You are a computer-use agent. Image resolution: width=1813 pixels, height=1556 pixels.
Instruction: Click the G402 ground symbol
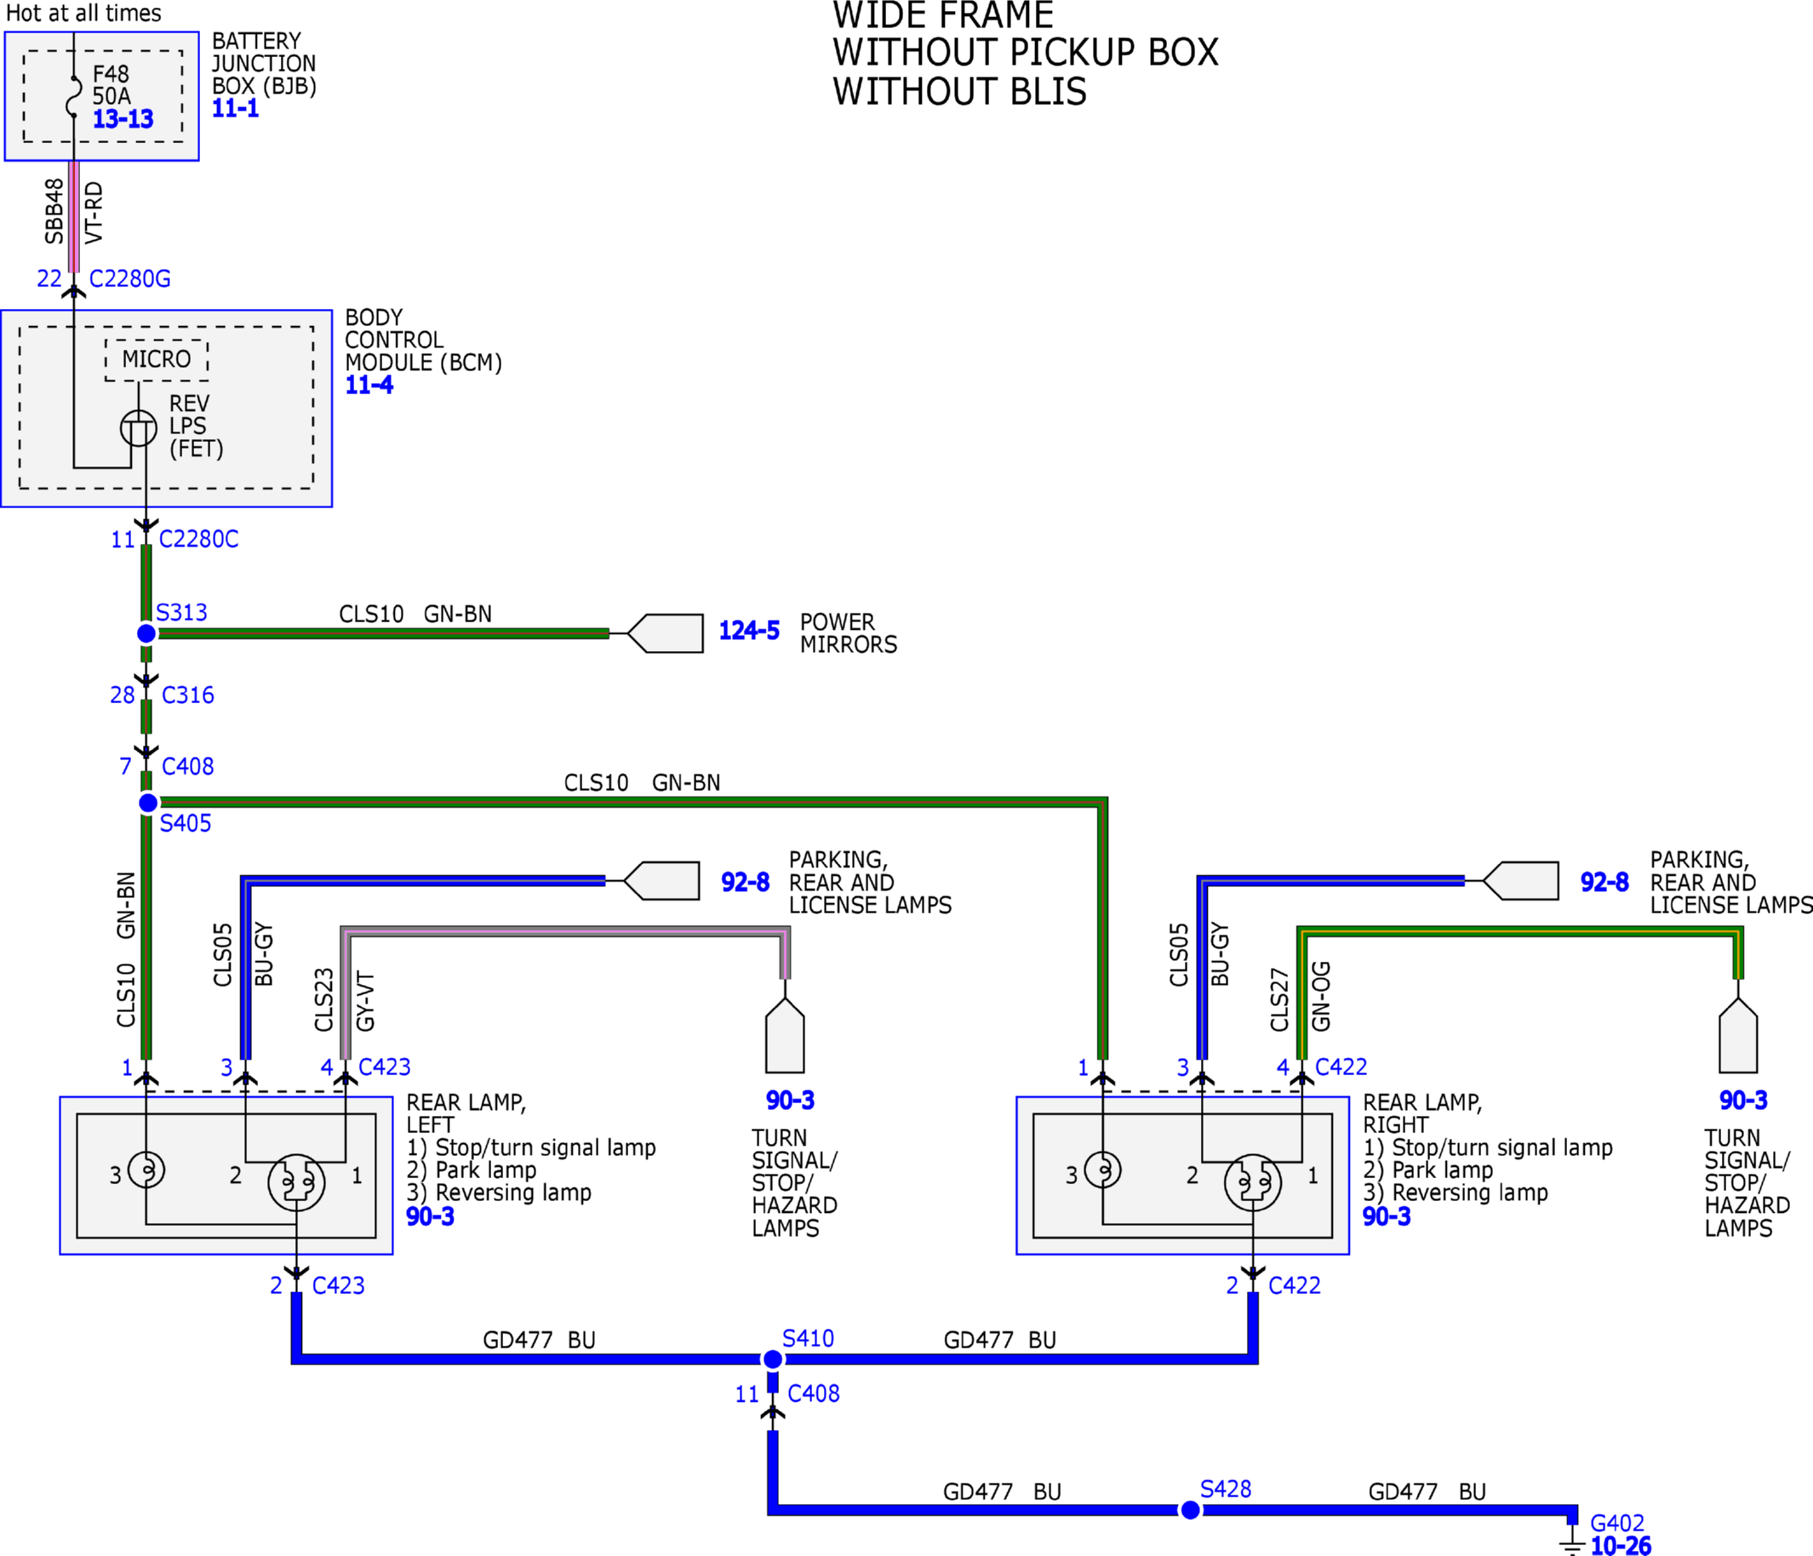click(x=1571, y=1542)
